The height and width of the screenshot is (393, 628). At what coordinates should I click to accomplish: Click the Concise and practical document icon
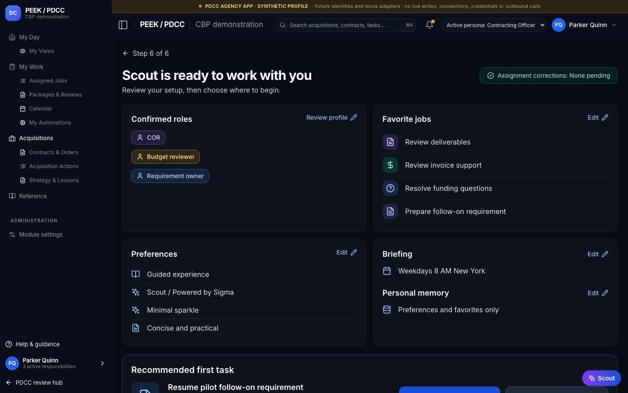click(x=136, y=328)
